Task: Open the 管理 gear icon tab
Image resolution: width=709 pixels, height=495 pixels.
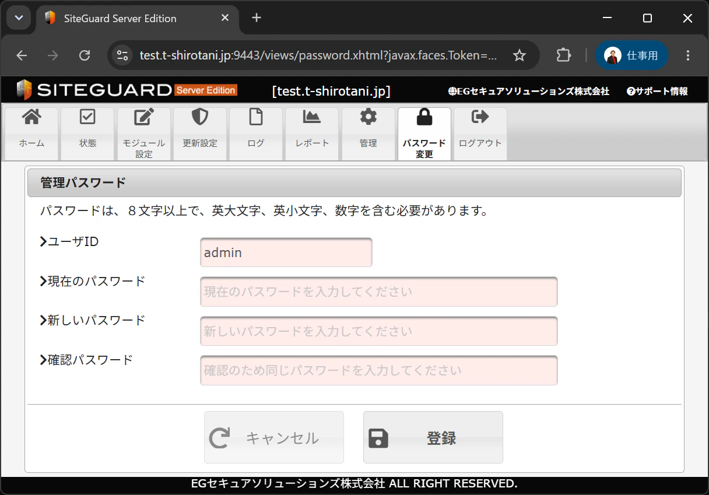Action: click(368, 134)
